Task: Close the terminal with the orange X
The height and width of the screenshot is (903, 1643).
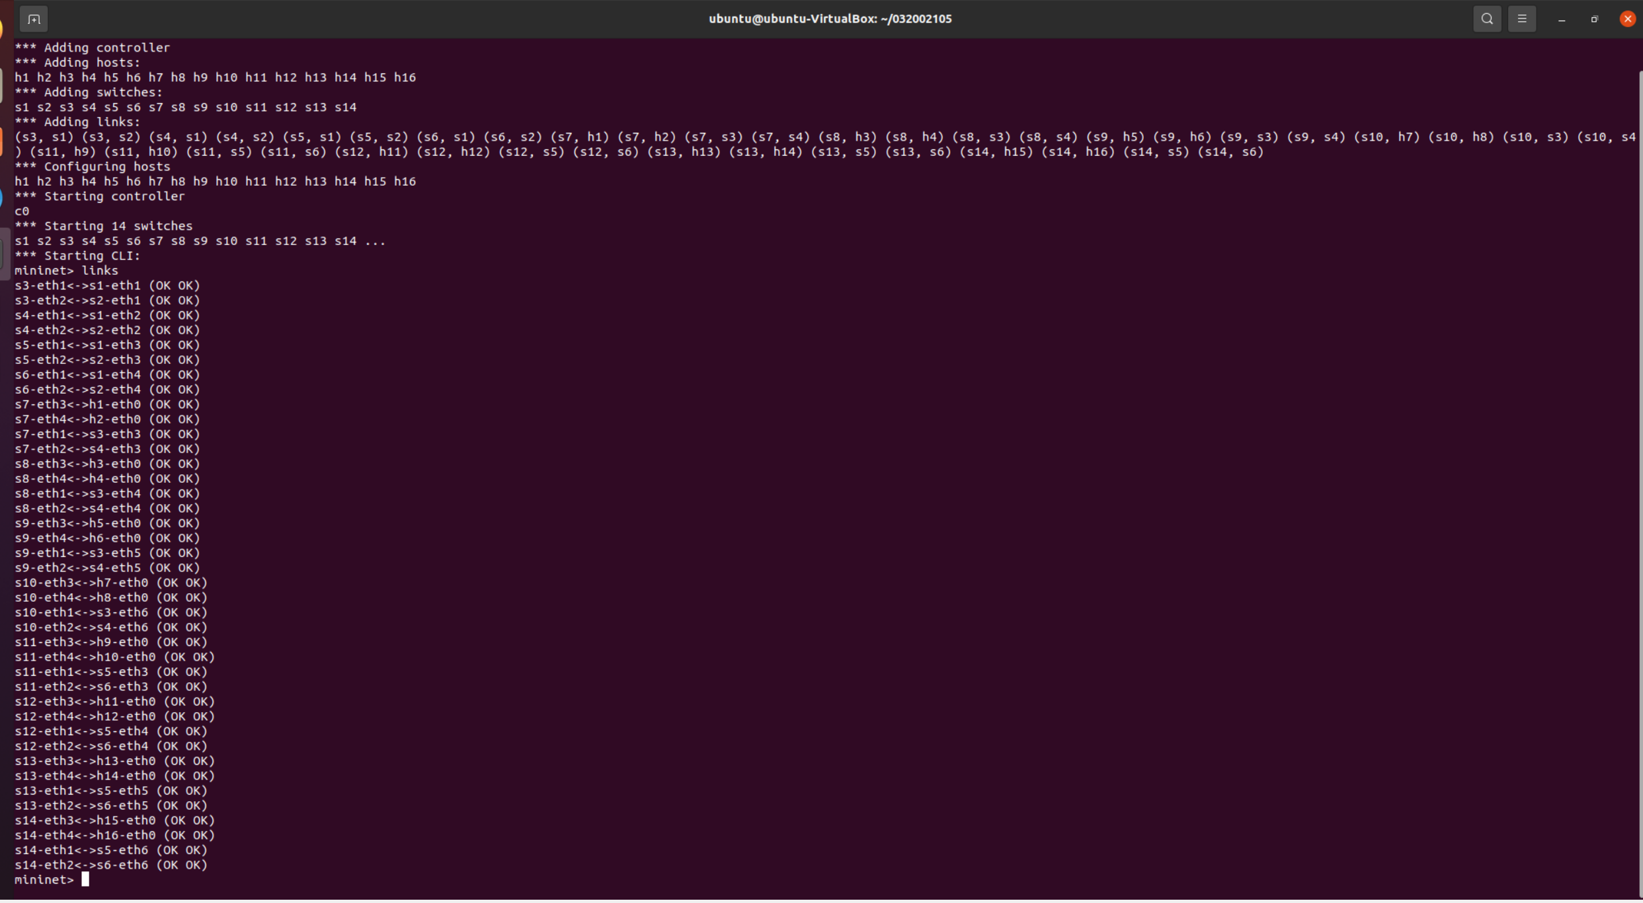Action: 1627,19
